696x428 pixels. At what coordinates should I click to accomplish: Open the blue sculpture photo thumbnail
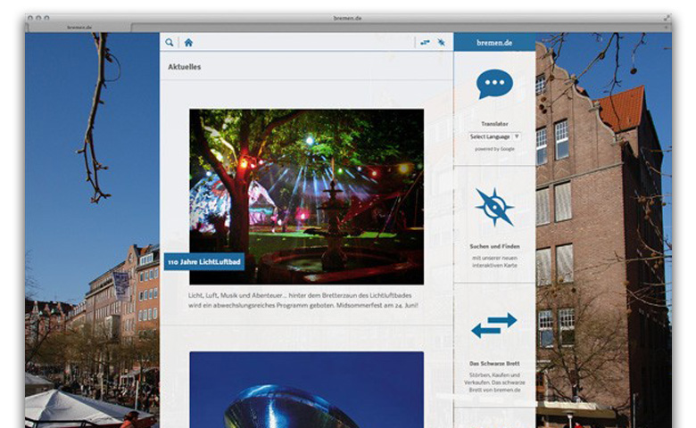pyautogui.click(x=307, y=390)
